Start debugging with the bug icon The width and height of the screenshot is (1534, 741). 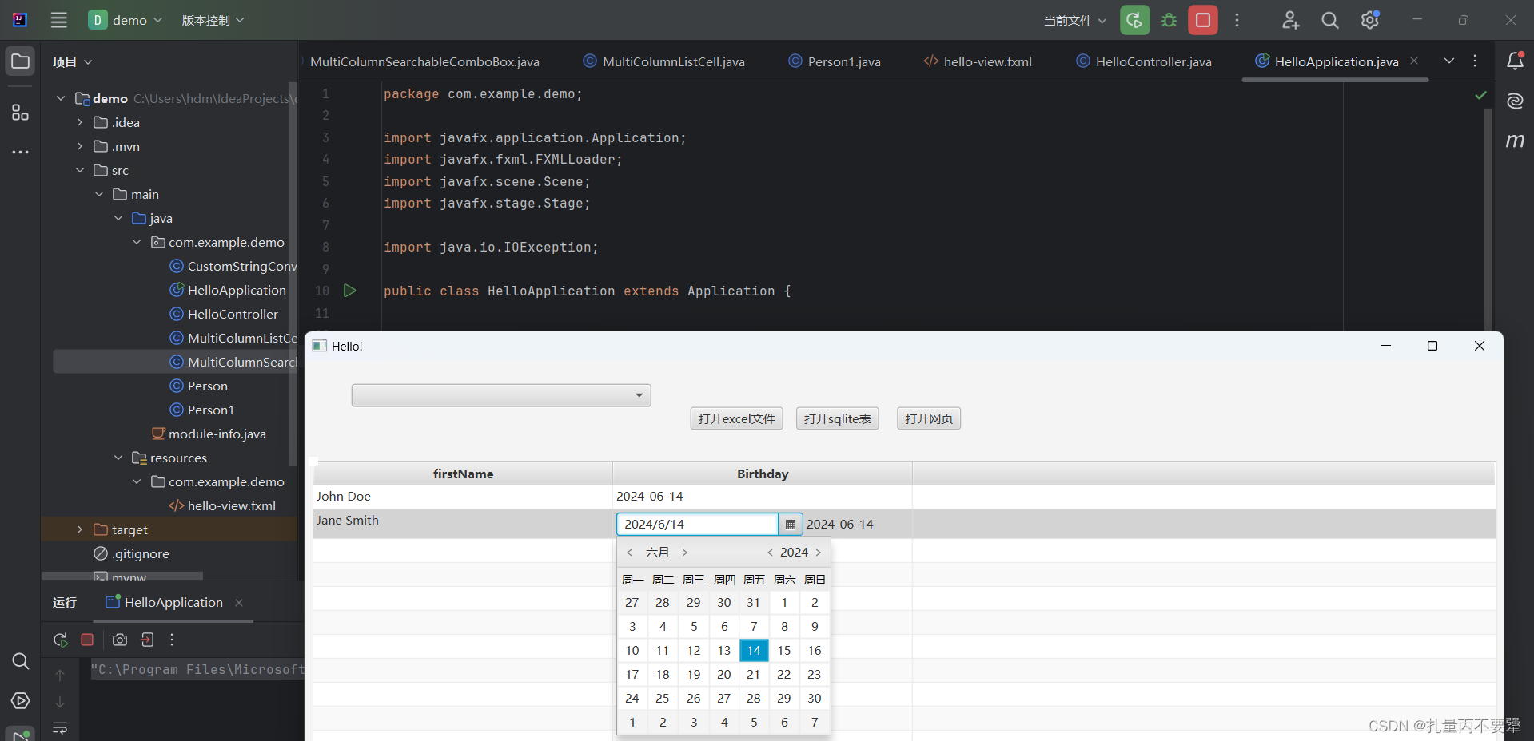1169,20
